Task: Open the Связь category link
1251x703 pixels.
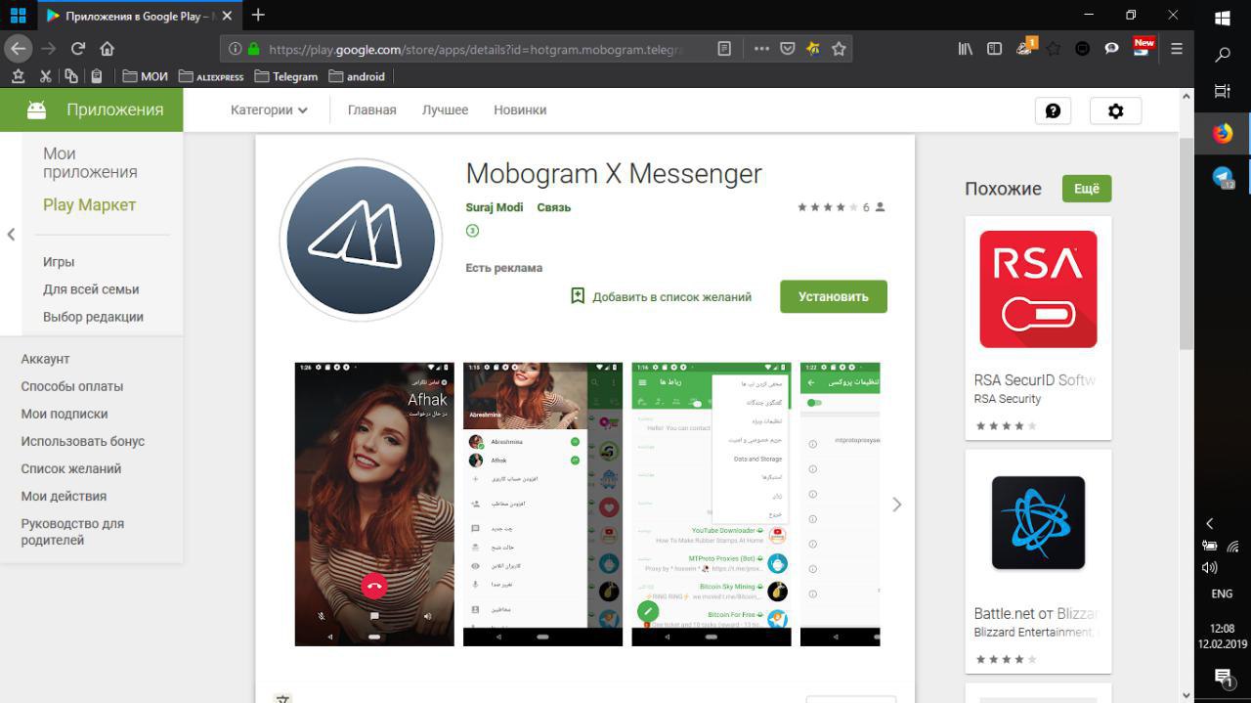Action: pyautogui.click(x=553, y=207)
